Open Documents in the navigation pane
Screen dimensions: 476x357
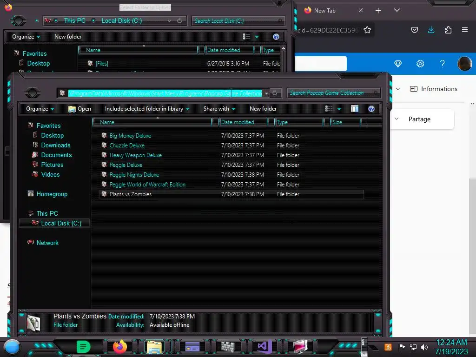point(56,155)
